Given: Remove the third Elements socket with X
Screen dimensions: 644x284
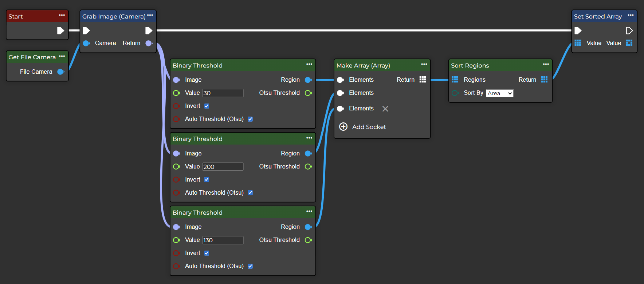Looking at the screenshot, I should 385,109.
